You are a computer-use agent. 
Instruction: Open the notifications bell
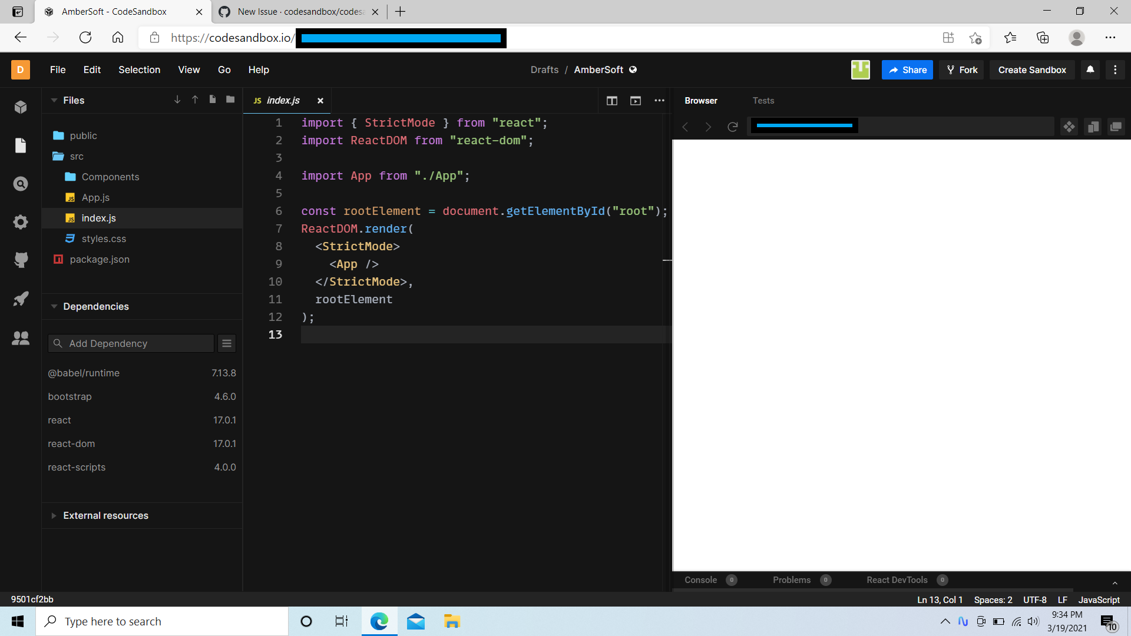pyautogui.click(x=1090, y=69)
